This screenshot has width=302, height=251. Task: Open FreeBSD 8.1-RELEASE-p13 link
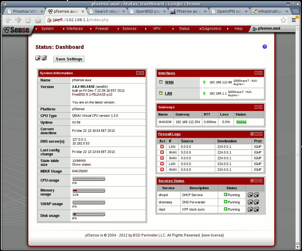click(x=92, y=94)
